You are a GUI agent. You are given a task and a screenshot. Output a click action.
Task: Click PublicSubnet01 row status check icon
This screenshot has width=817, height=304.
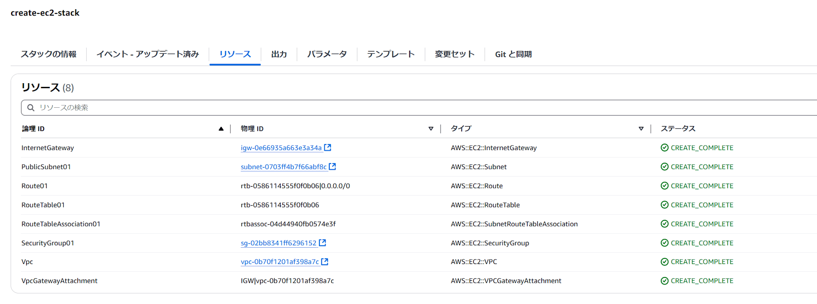pos(665,166)
